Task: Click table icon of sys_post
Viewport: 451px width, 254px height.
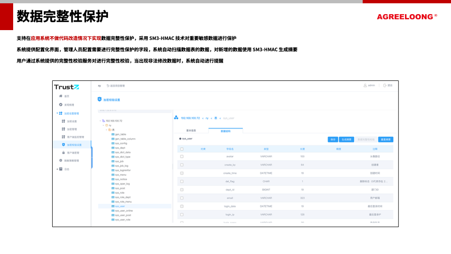Action: [113, 188]
